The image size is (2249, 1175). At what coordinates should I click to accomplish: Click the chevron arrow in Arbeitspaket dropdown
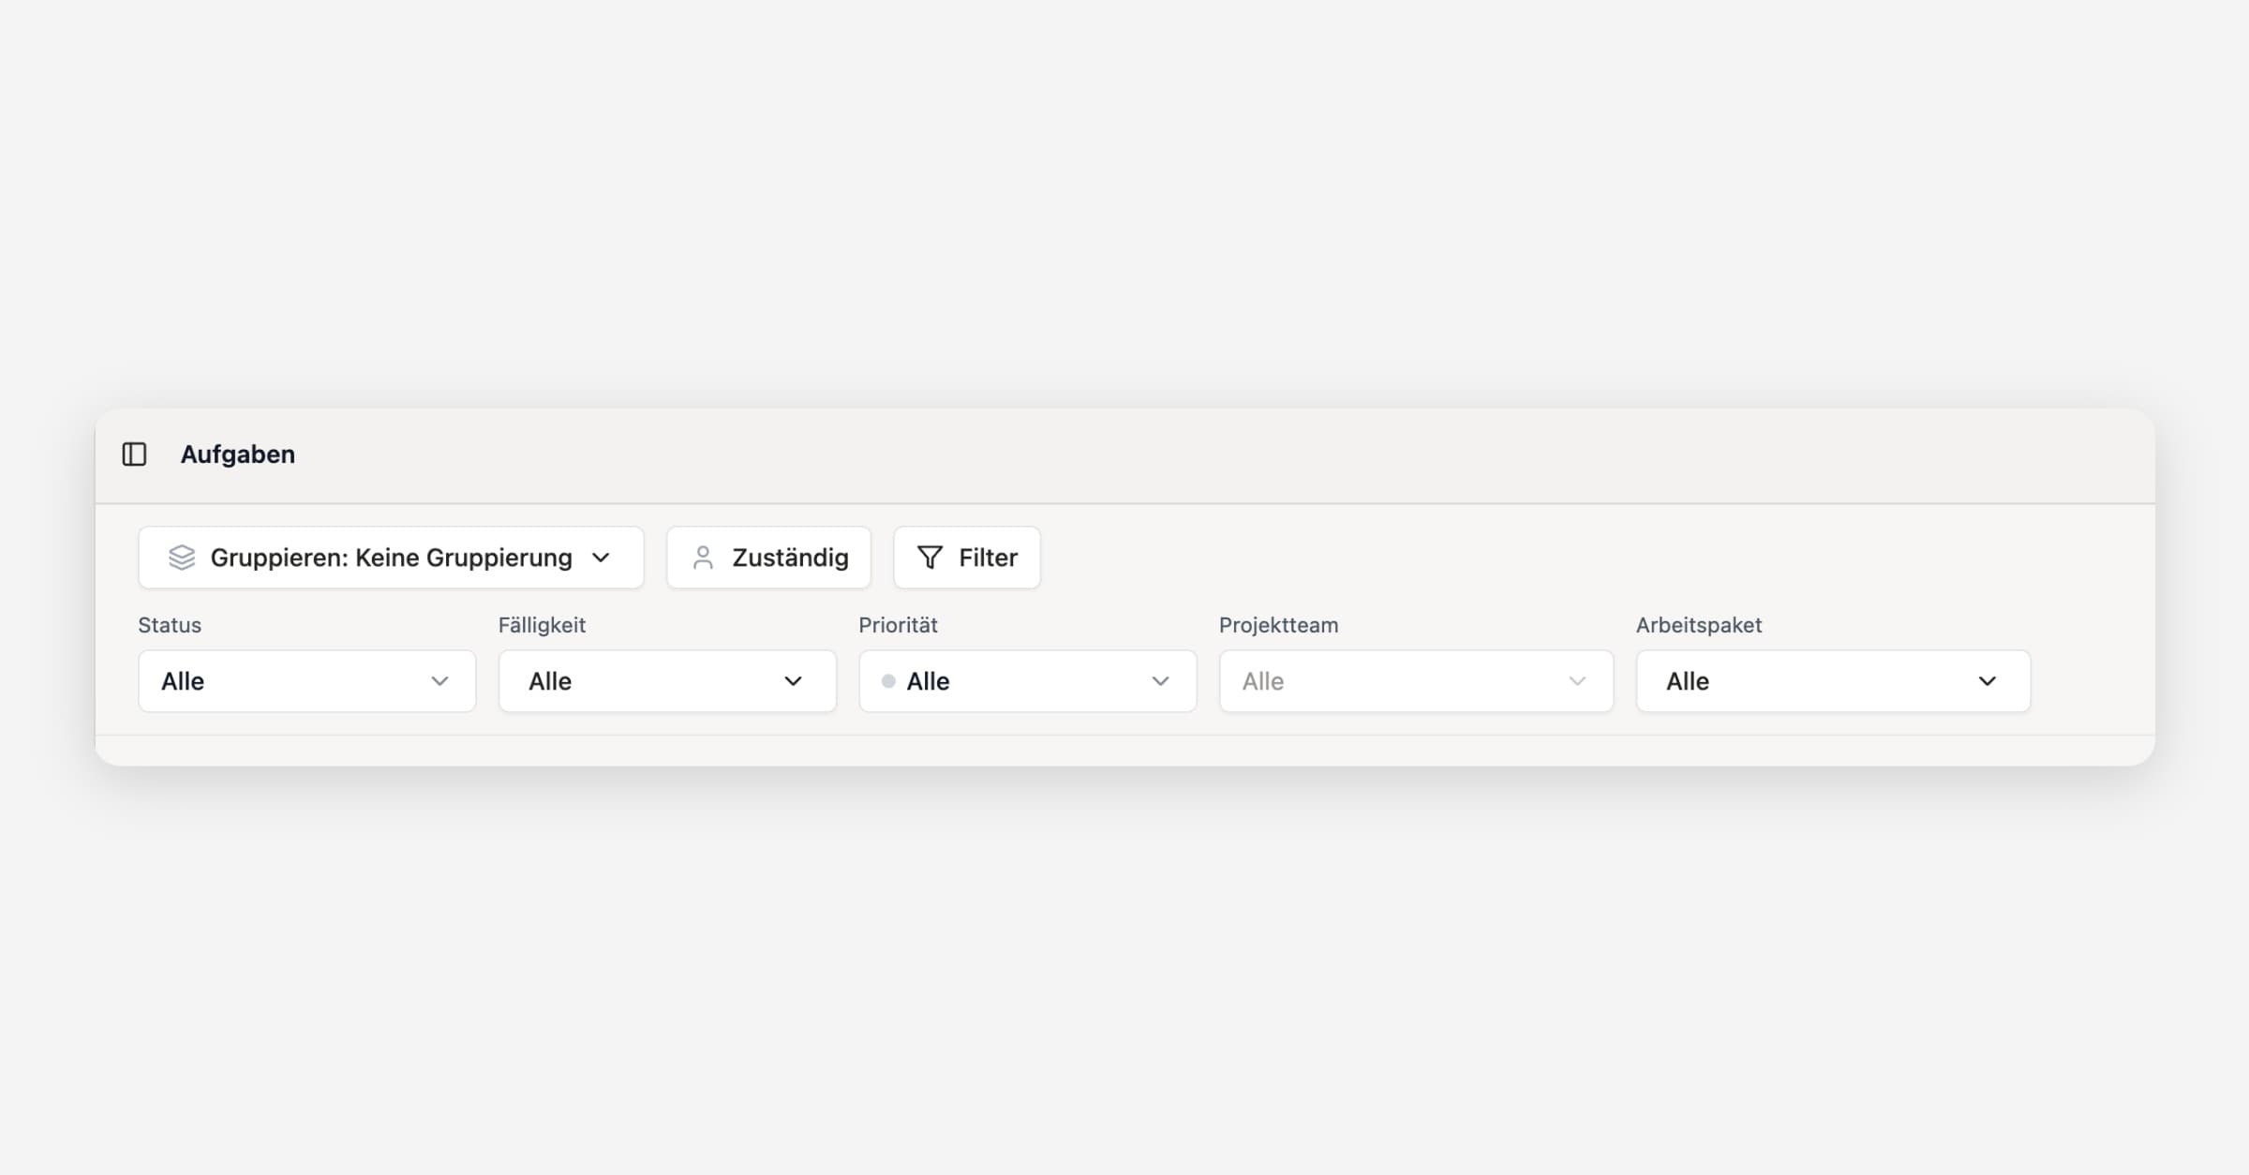(x=1987, y=681)
